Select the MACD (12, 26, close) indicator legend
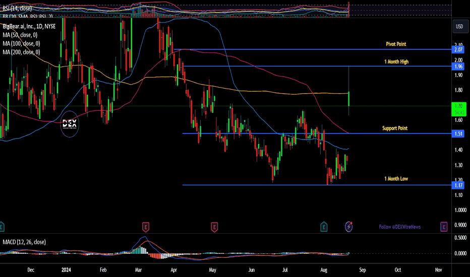The width and height of the screenshot is (470, 277). [24, 242]
